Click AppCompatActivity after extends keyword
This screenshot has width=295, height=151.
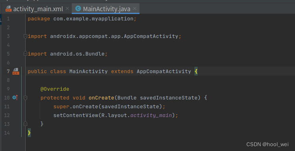click(164, 72)
